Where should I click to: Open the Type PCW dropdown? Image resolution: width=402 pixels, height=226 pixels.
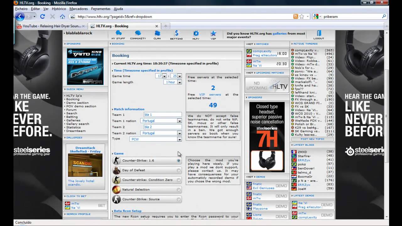point(179,139)
